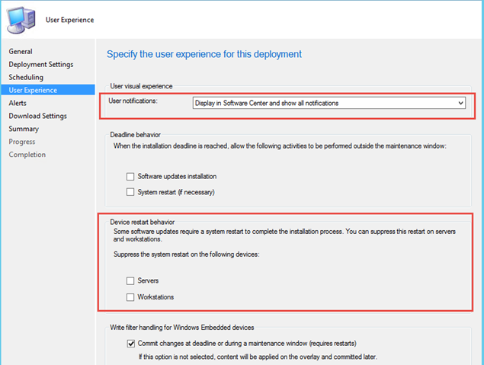The image size is (484, 365).
Task: Click the Software updates installation label
Action: pos(177,177)
